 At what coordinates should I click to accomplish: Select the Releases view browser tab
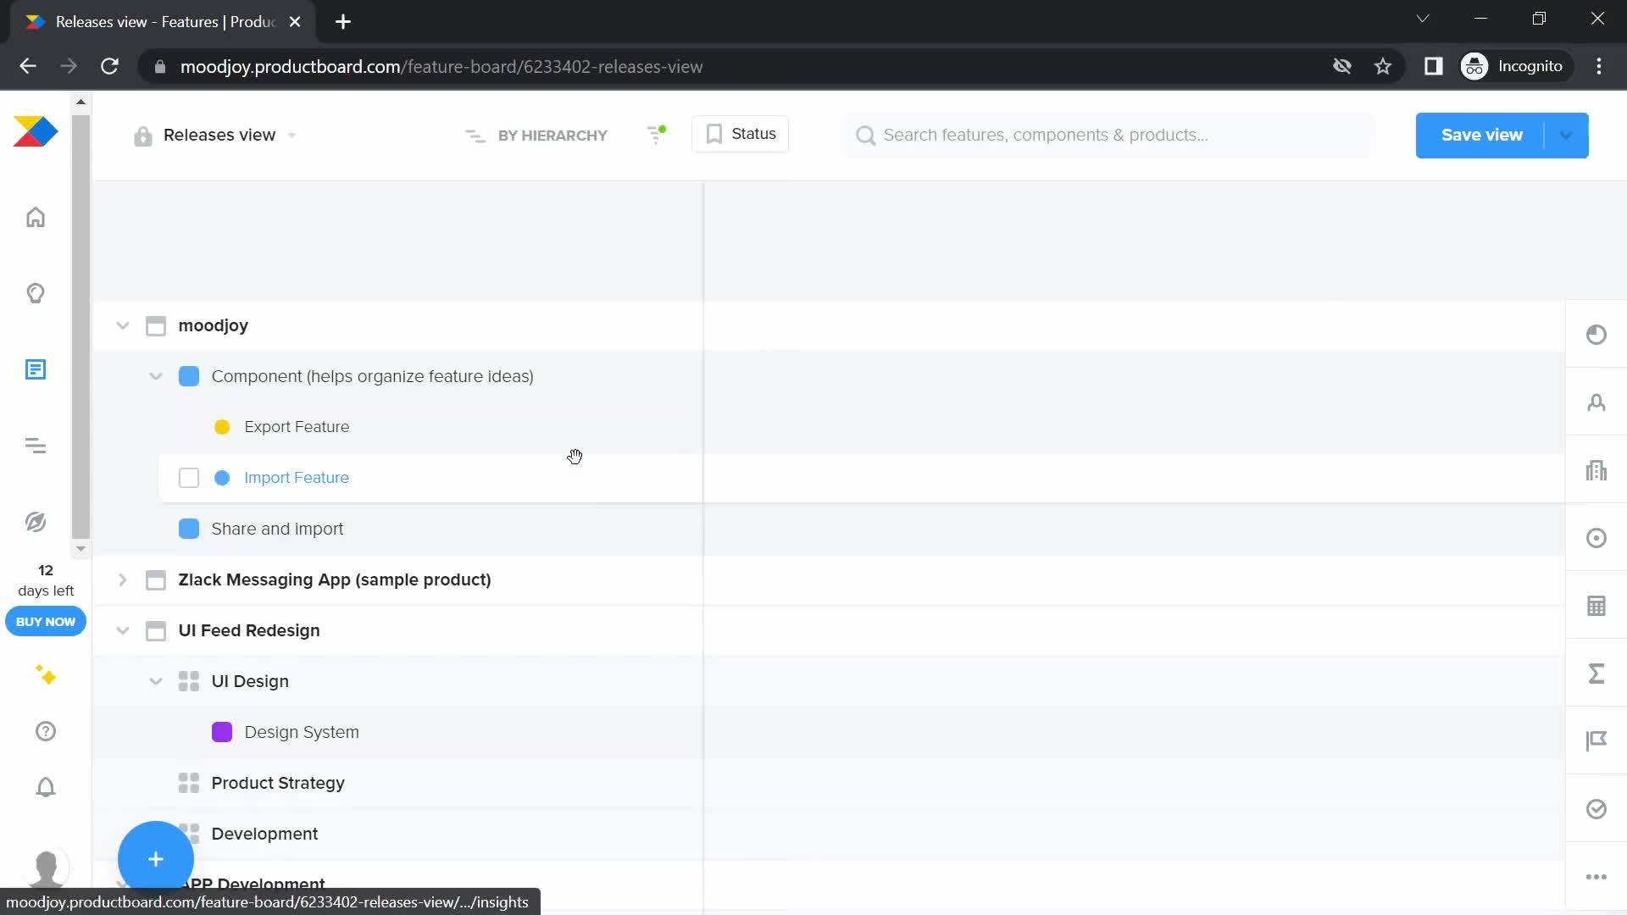164,22
